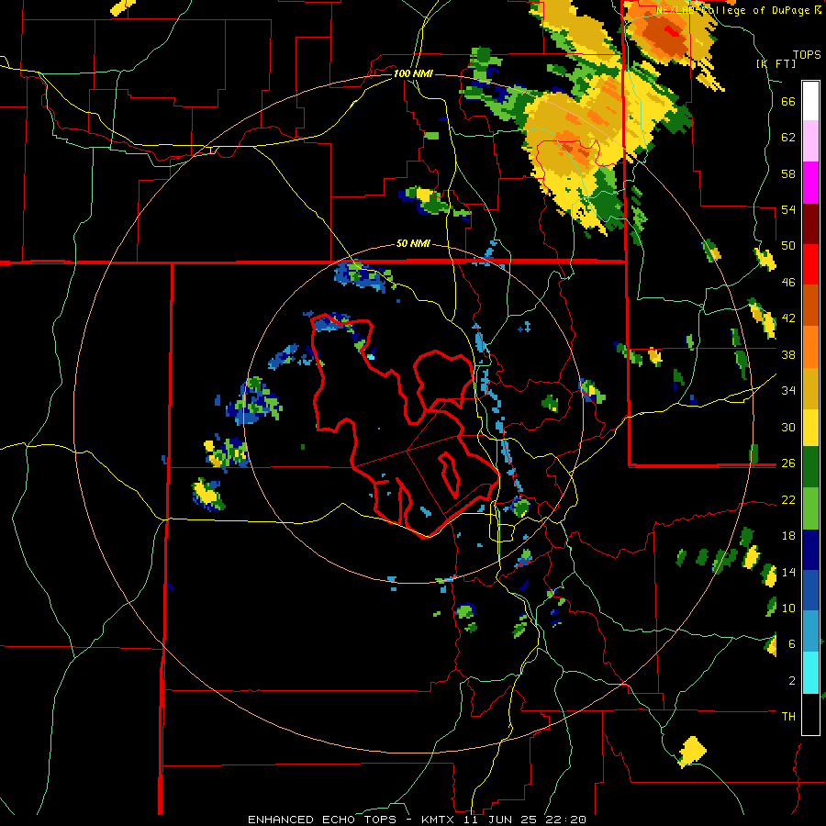Click the "62" legend value

pos(788,138)
